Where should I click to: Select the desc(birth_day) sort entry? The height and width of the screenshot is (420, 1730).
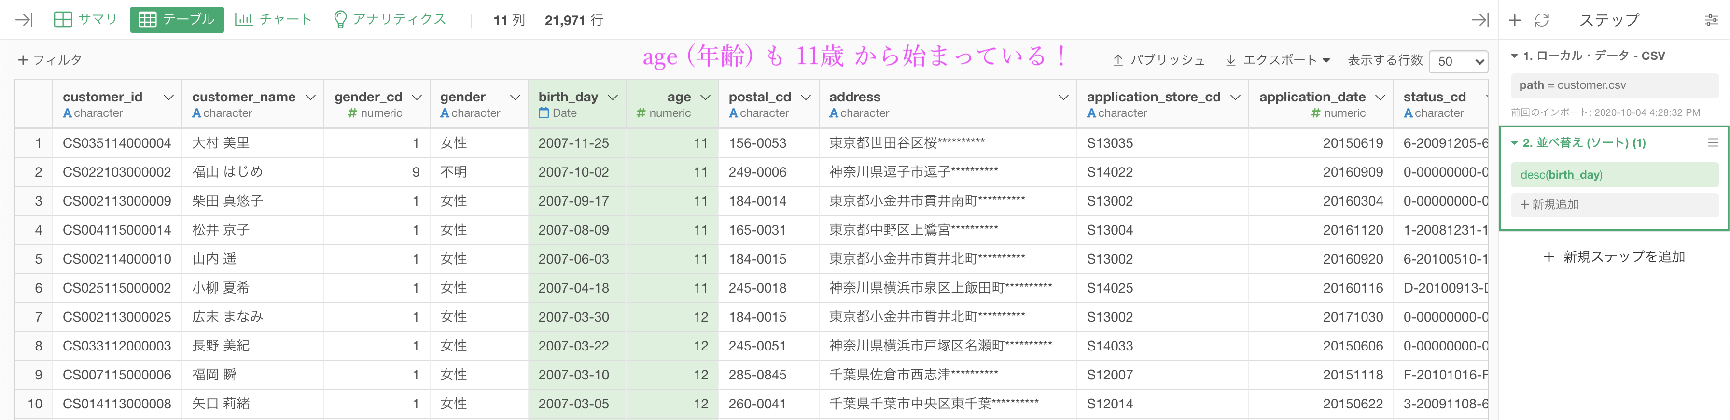tap(1615, 175)
